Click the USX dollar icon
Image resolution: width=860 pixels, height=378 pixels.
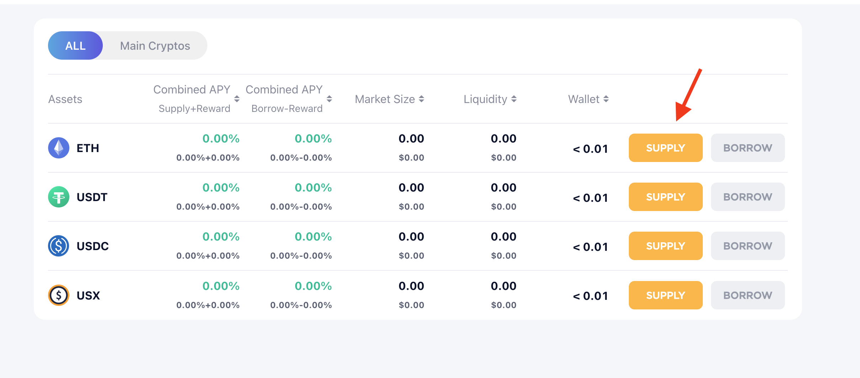click(x=59, y=295)
